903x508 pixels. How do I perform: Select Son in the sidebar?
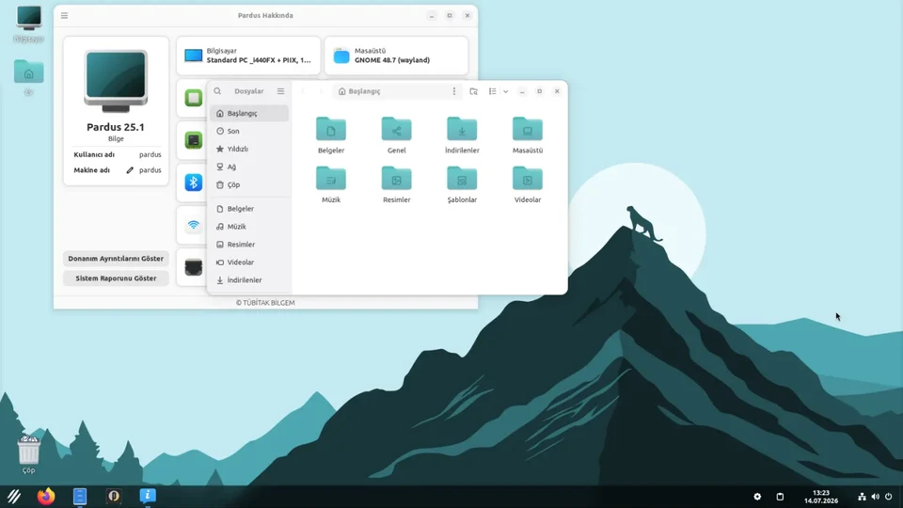coord(249,131)
